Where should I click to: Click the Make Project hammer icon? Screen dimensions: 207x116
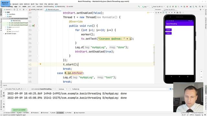pos(139,6)
